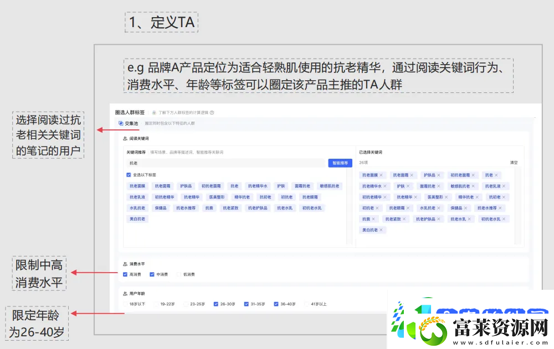Click the 26项 selected count text
The height and width of the screenshot is (349, 554).
click(363, 163)
